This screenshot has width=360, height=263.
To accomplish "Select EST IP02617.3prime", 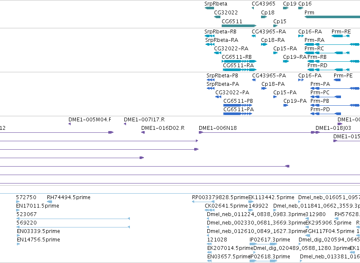I will tap(264, 244).
